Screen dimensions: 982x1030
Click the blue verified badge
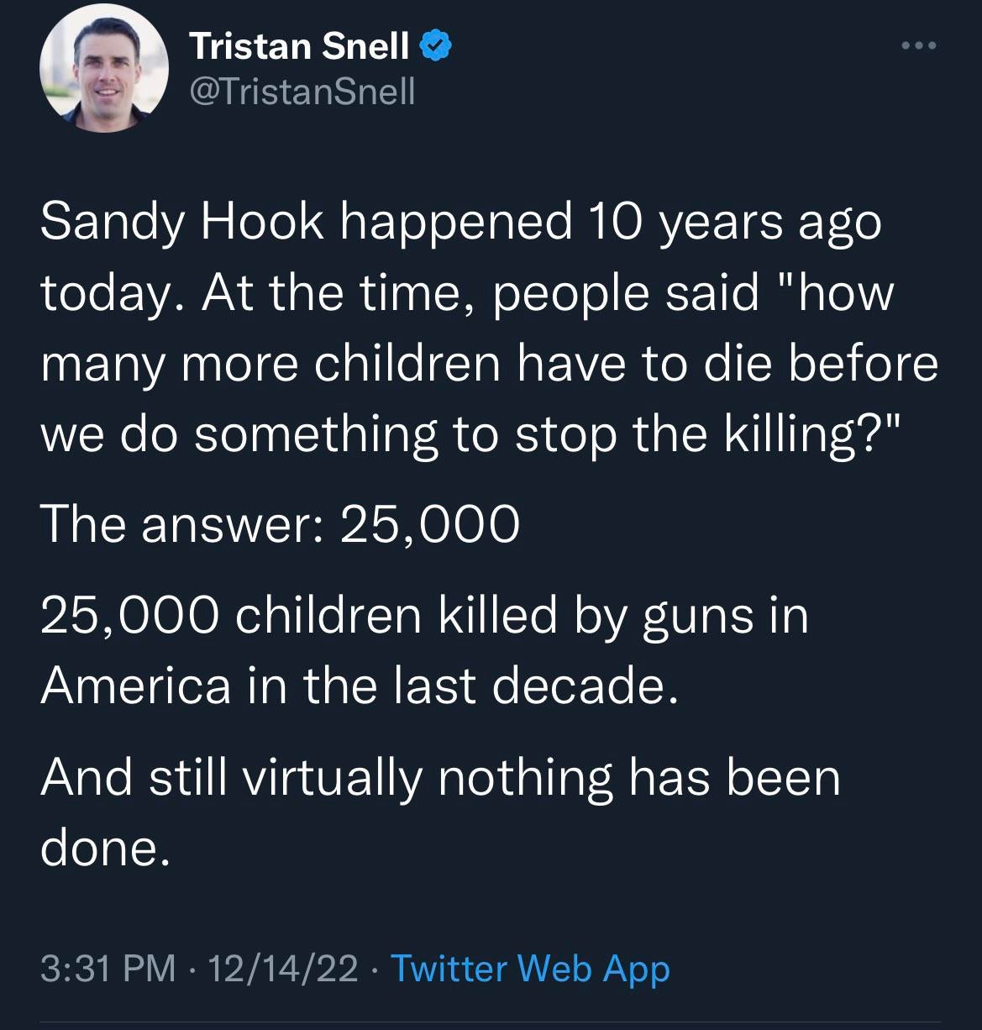click(x=435, y=46)
